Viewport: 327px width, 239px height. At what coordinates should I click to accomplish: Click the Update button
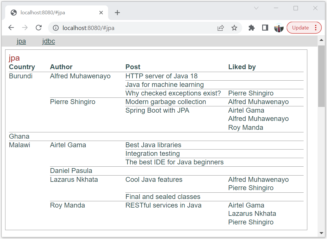tap(300, 27)
